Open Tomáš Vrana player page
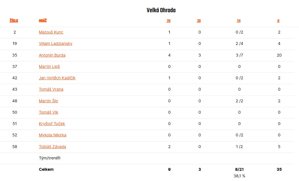This screenshot has width=299, height=181. [x=51, y=89]
